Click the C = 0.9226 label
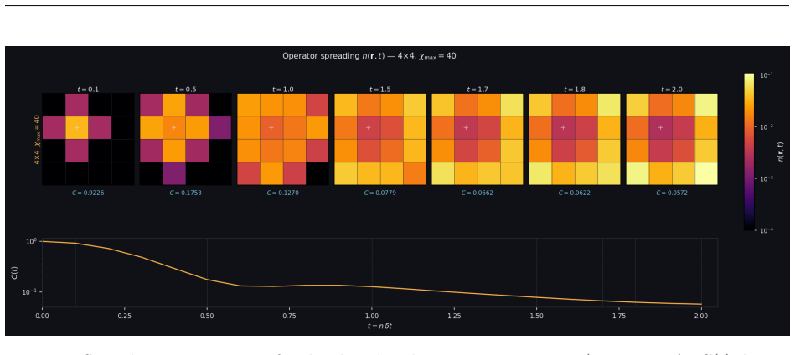 (x=88, y=193)
